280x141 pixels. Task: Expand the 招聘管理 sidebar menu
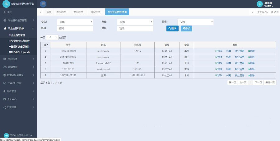tap(18, 67)
